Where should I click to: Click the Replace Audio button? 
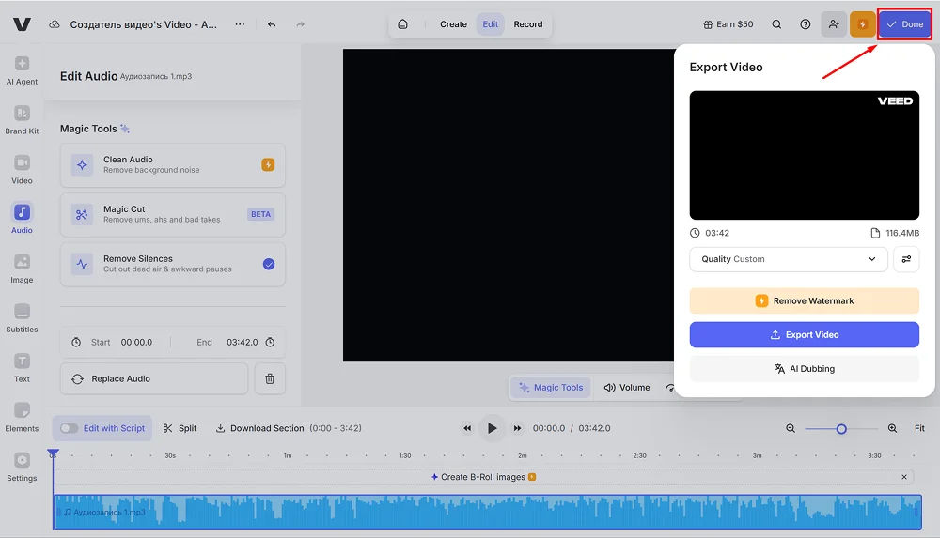tap(154, 378)
